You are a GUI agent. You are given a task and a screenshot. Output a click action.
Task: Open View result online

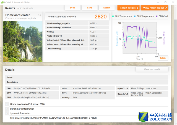coord(154,8)
